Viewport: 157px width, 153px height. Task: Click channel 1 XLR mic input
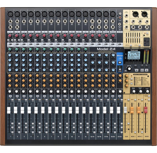coord(10,14)
